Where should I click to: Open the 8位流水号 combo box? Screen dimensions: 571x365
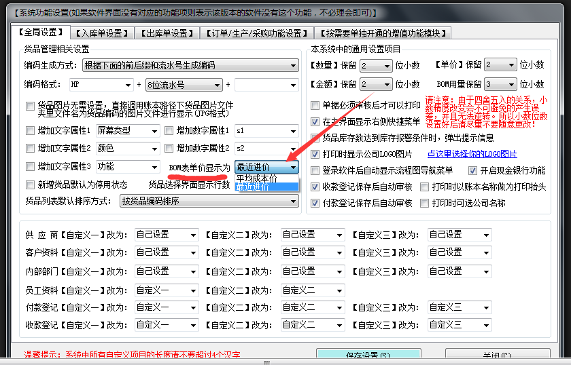(217, 85)
